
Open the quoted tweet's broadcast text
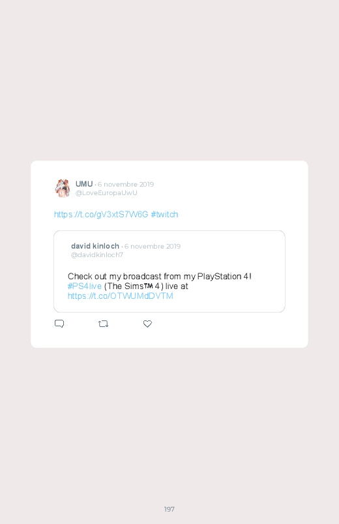click(160, 277)
